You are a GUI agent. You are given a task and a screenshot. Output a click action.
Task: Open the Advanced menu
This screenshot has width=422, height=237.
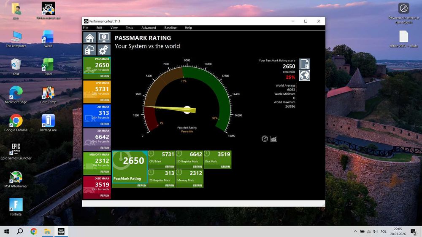point(149,28)
